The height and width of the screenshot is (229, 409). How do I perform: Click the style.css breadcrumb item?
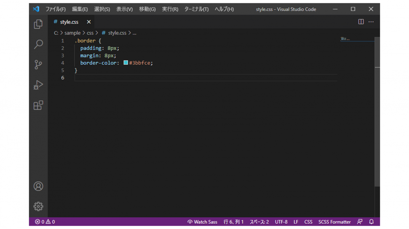click(x=114, y=33)
